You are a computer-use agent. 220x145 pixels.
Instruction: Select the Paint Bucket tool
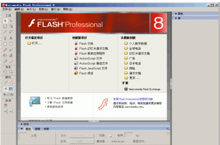(11, 55)
